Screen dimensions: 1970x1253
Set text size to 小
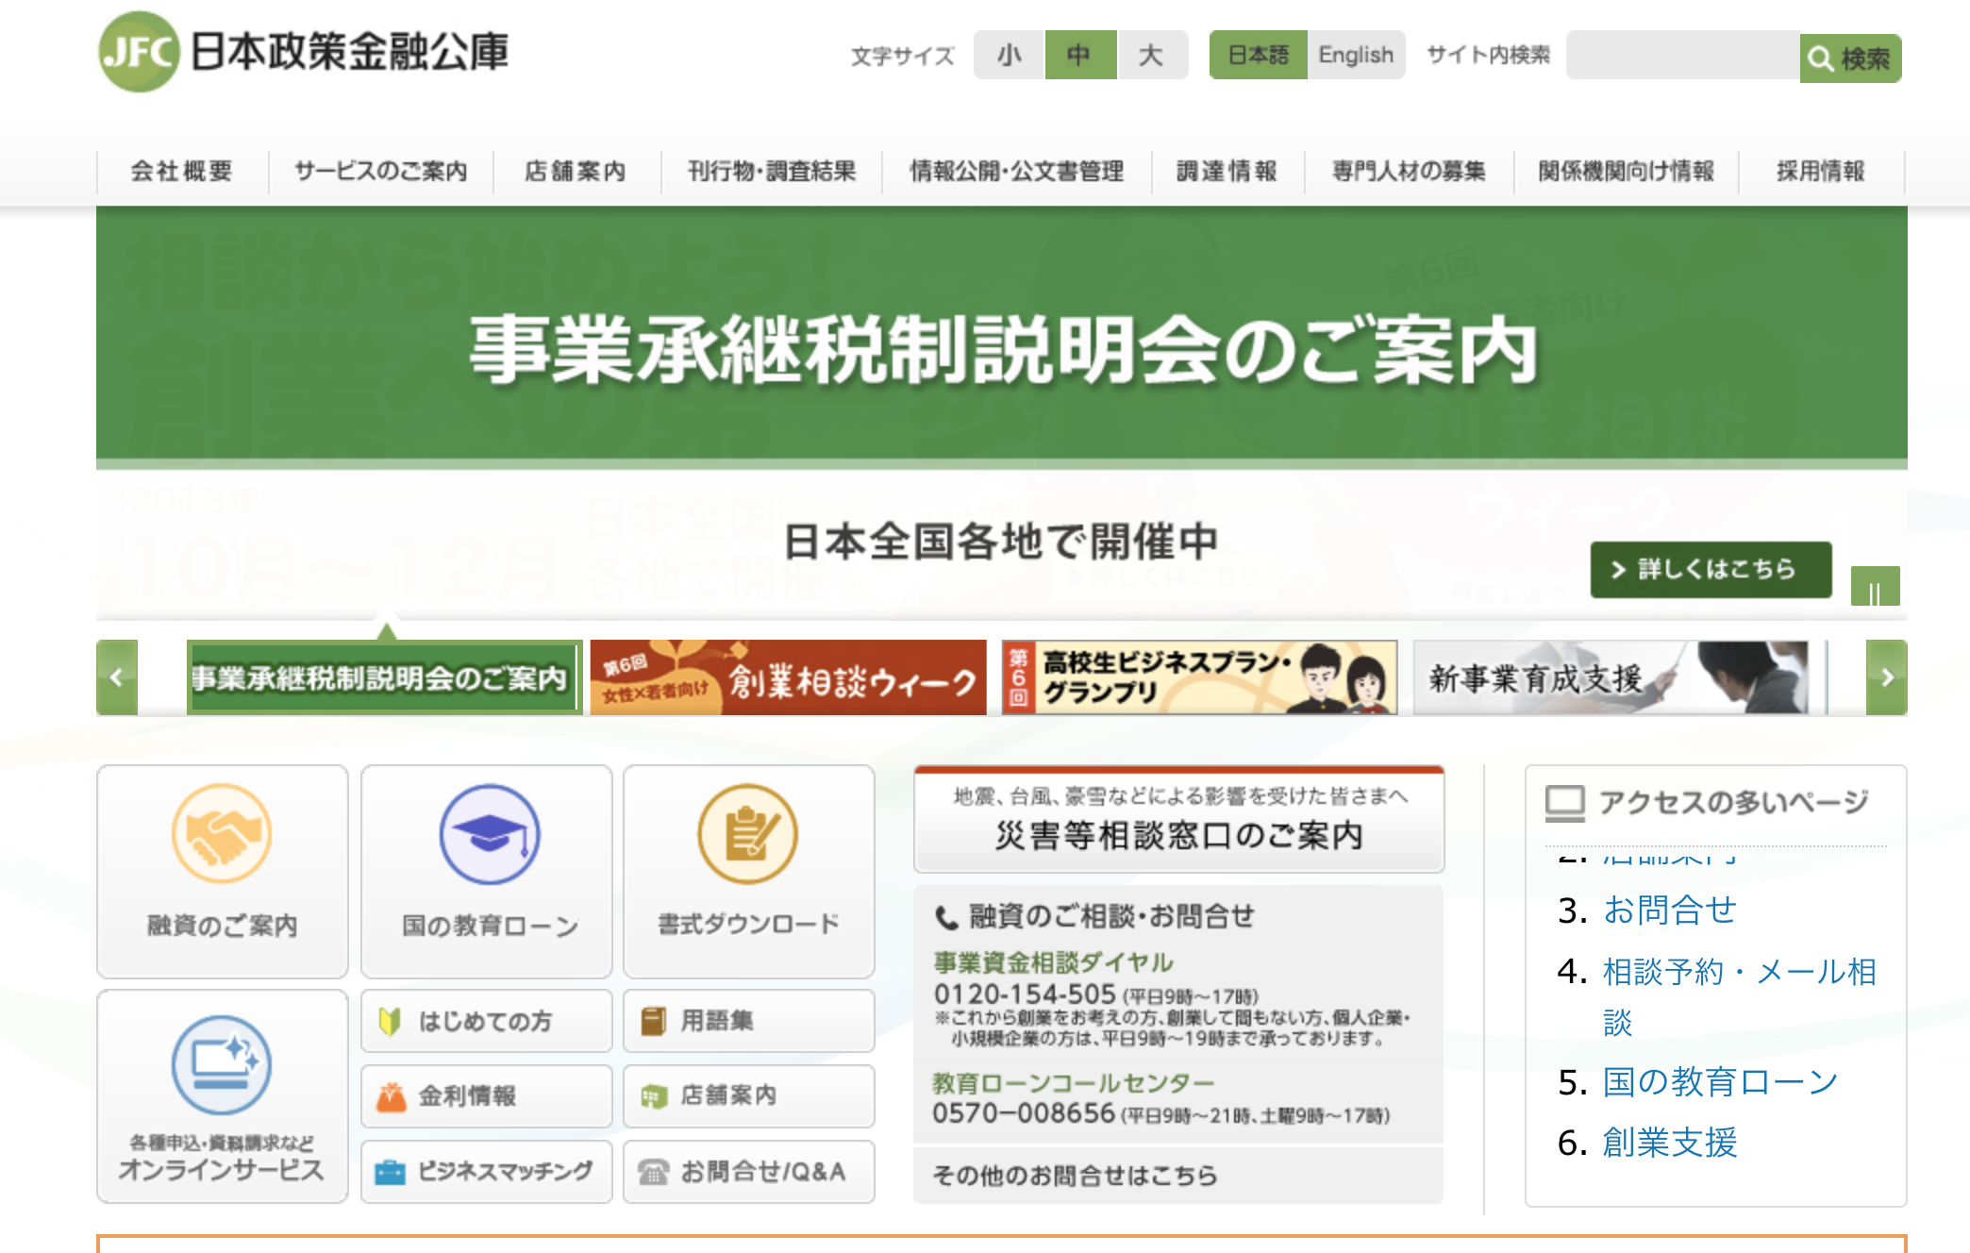(x=1009, y=55)
